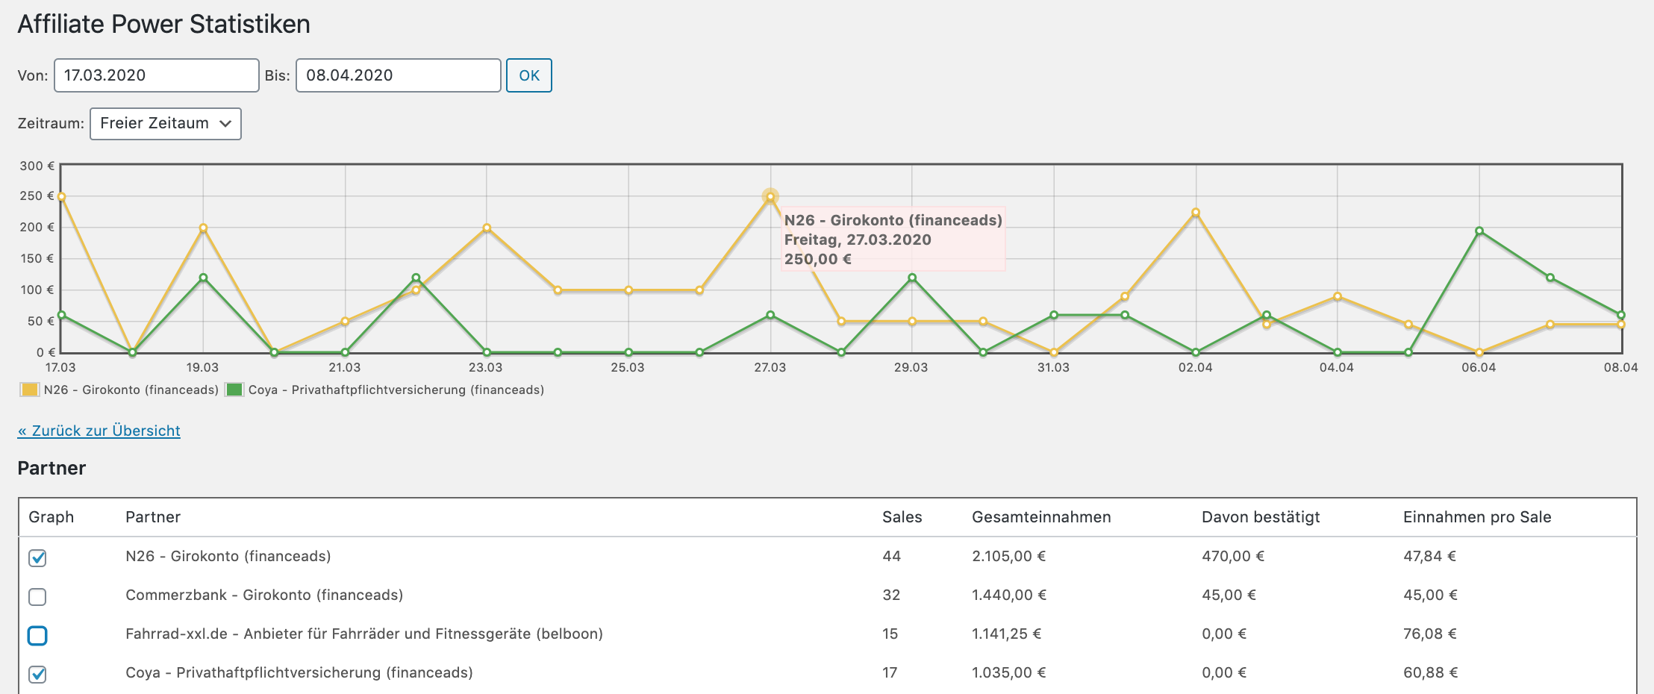Click N26 - Girokonto legend label under chart
Image resolution: width=1654 pixels, height=694 pixels.
[x=131, y=390]
